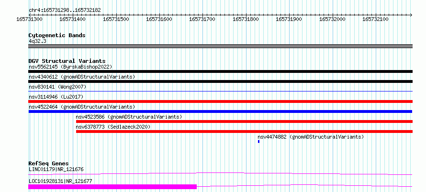The image size is (426, 192).
Task: Click ruler position 165731400
Action: (x=72, y=19)
